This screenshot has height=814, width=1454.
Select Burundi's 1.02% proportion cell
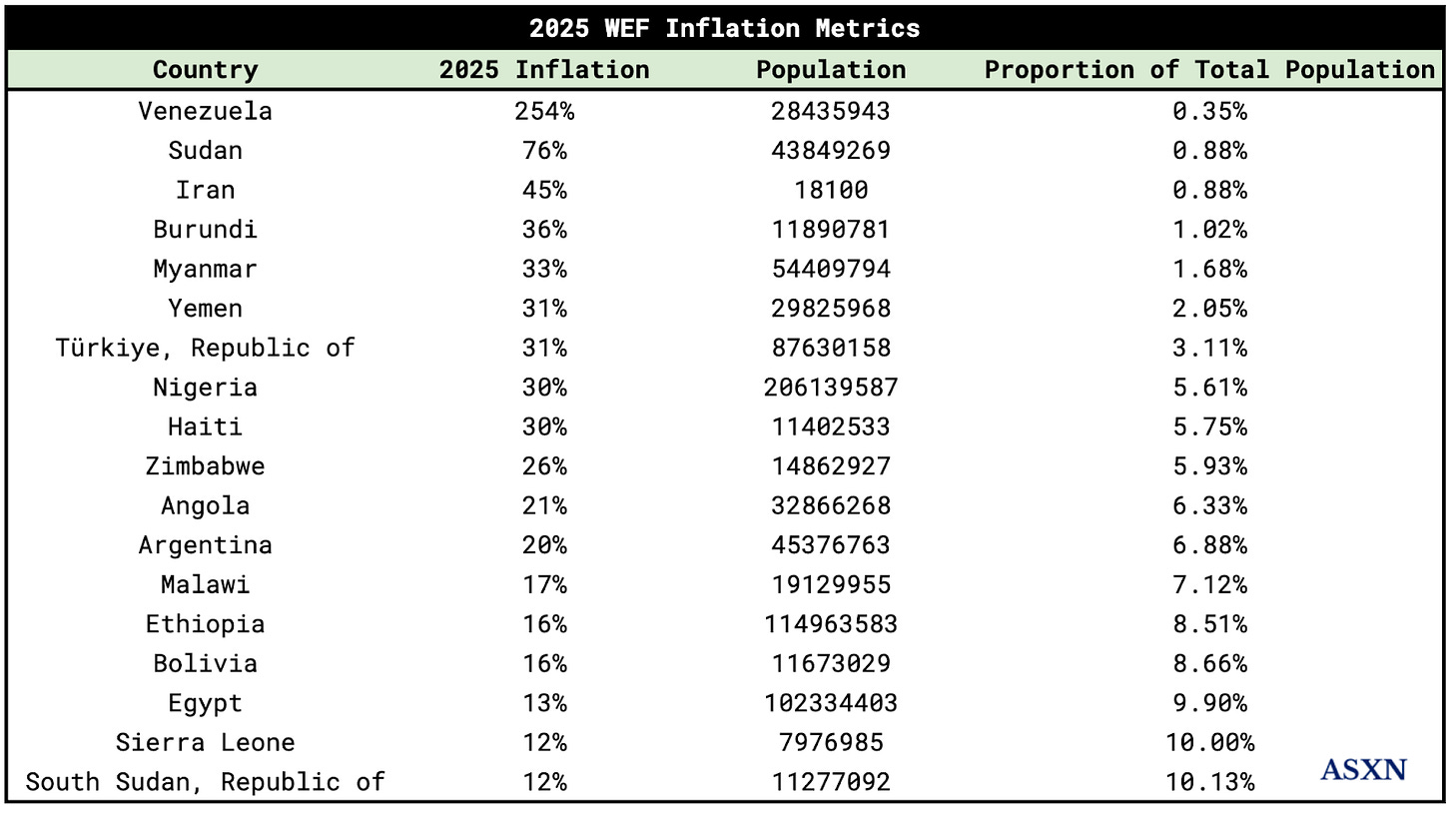[x=1209, y=230]
